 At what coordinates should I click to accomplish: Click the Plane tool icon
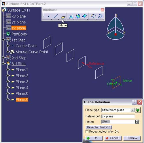pyautogui.click(x=63, y=17)
